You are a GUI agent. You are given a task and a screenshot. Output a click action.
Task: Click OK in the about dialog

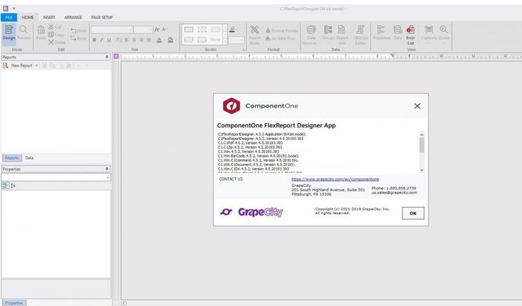tap(413, 213)
